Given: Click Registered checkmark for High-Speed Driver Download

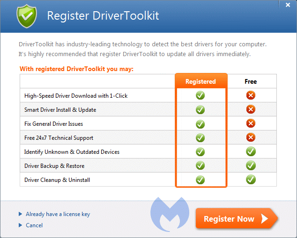Looking at the screenshot, I should pos(200,95).
